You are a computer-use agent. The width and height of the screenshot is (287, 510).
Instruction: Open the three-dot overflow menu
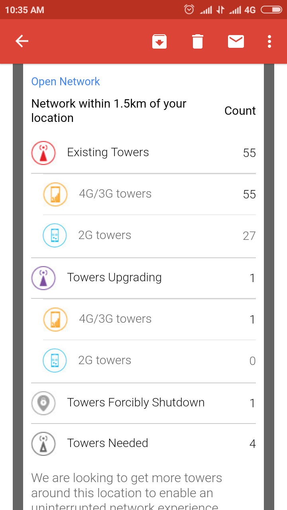pos(269,41)
